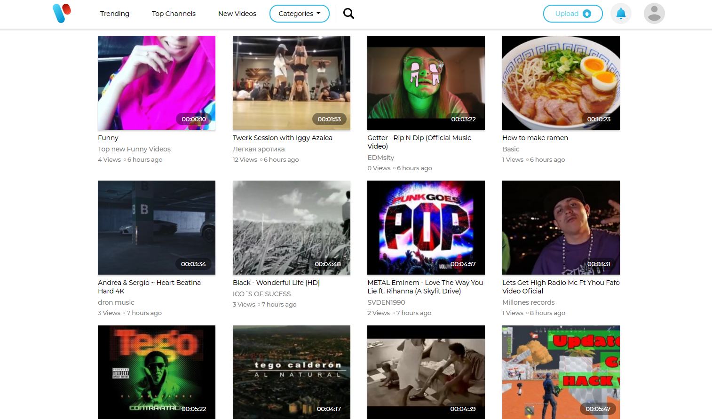Open channel 'Легкая эротика'

pos(259,149)
